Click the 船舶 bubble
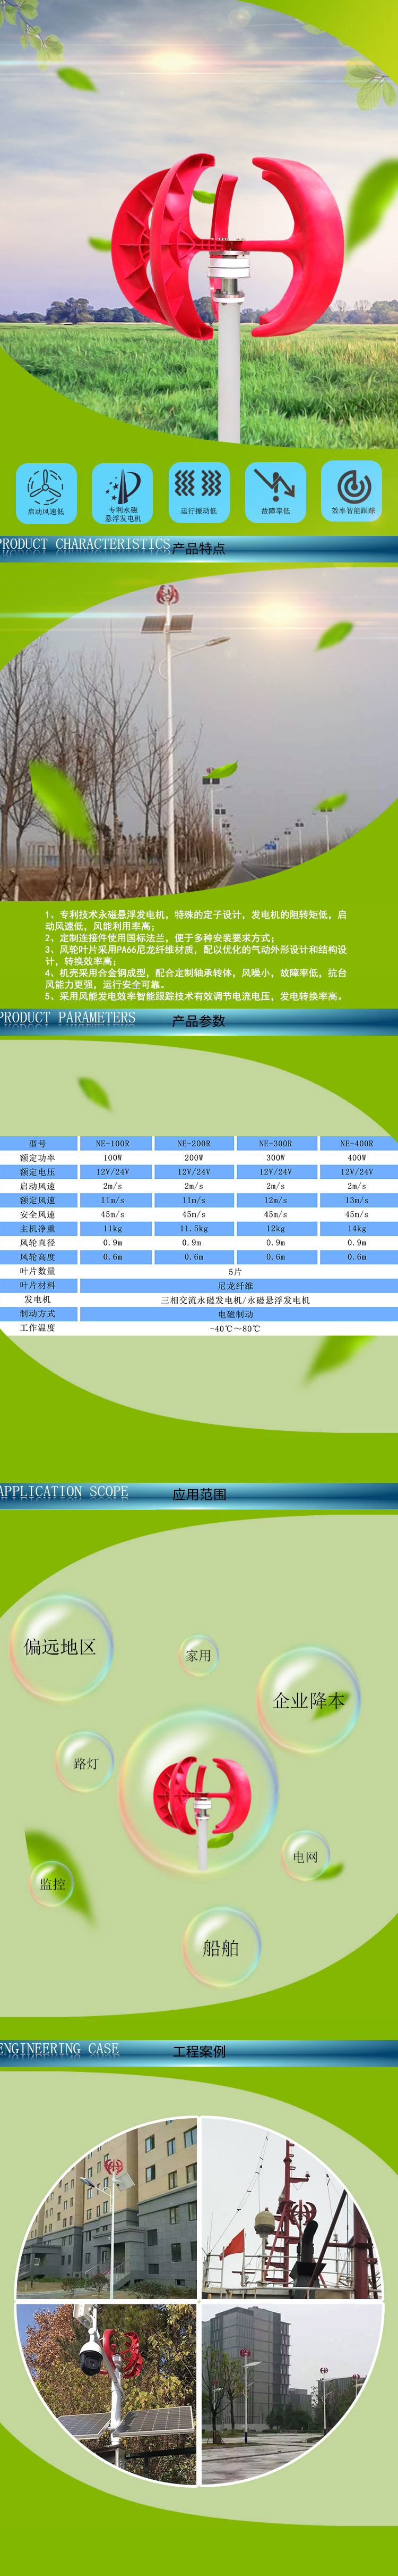The height and width of the screenshot is (2576, 398). [220, 1946]
